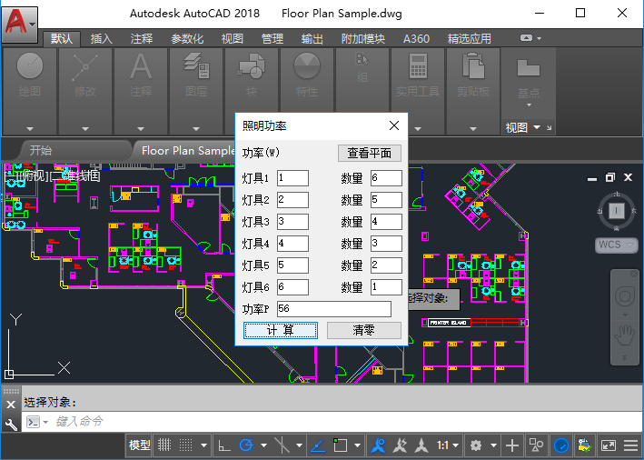The height and width of the screenshot is (460, 644).
Task: Toggle polar tracking in status bar
Action: click(246, 445)
